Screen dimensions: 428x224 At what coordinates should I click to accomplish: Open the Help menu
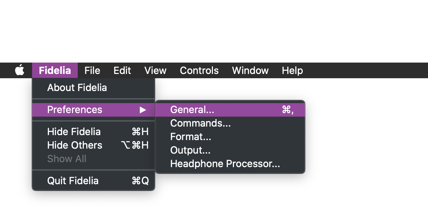292,70
